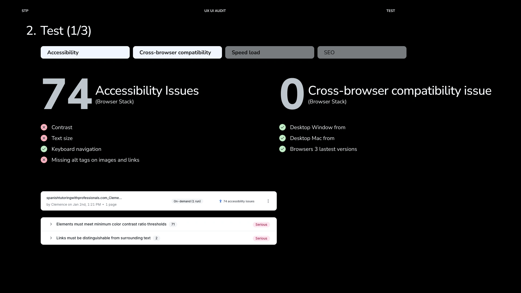Switch to the SEO tab
This screenshot has height=293, width=521.
362,52
